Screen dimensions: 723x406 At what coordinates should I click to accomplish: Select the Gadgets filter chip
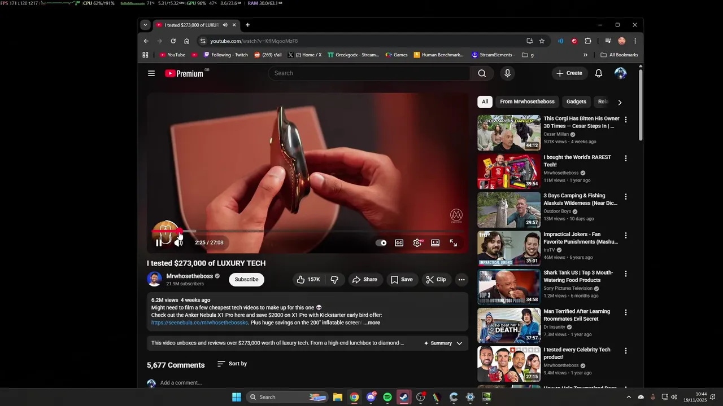coord(576,101)
